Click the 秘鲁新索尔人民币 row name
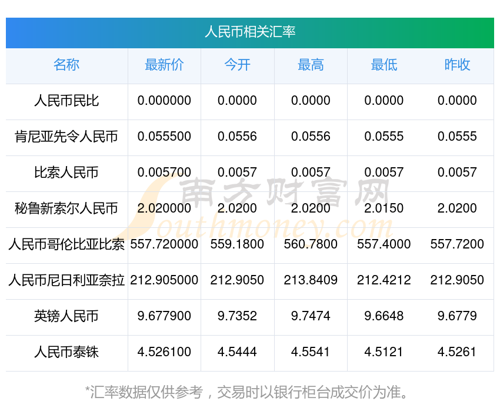The image size is (500, 411). pyautogui.click(x=66, y=208)
